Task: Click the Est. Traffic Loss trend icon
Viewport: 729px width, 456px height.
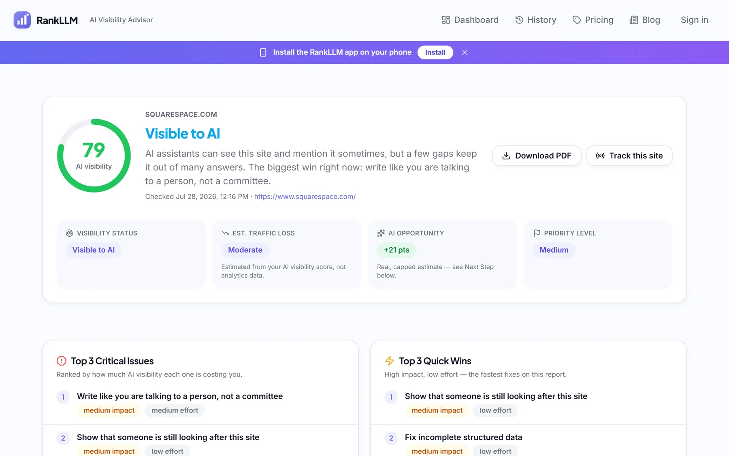Action: coord(225,233)
